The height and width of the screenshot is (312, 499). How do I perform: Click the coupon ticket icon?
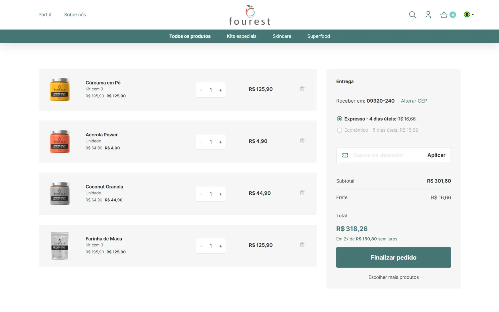click(x=345, y=155)
